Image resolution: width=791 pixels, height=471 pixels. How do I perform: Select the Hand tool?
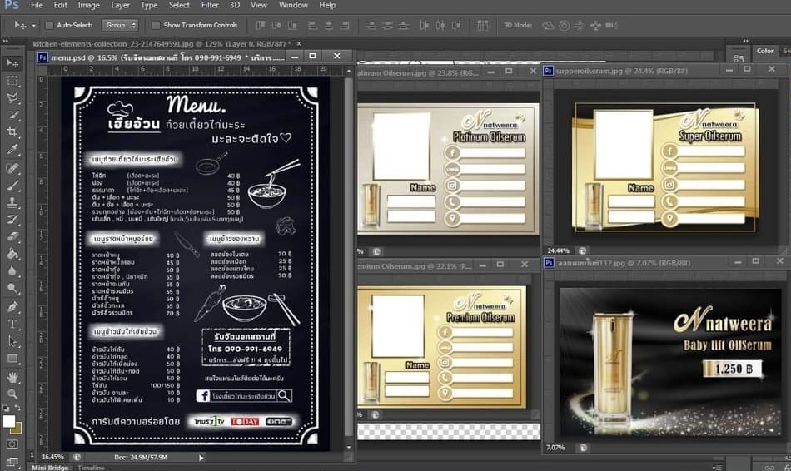[12, 377]
